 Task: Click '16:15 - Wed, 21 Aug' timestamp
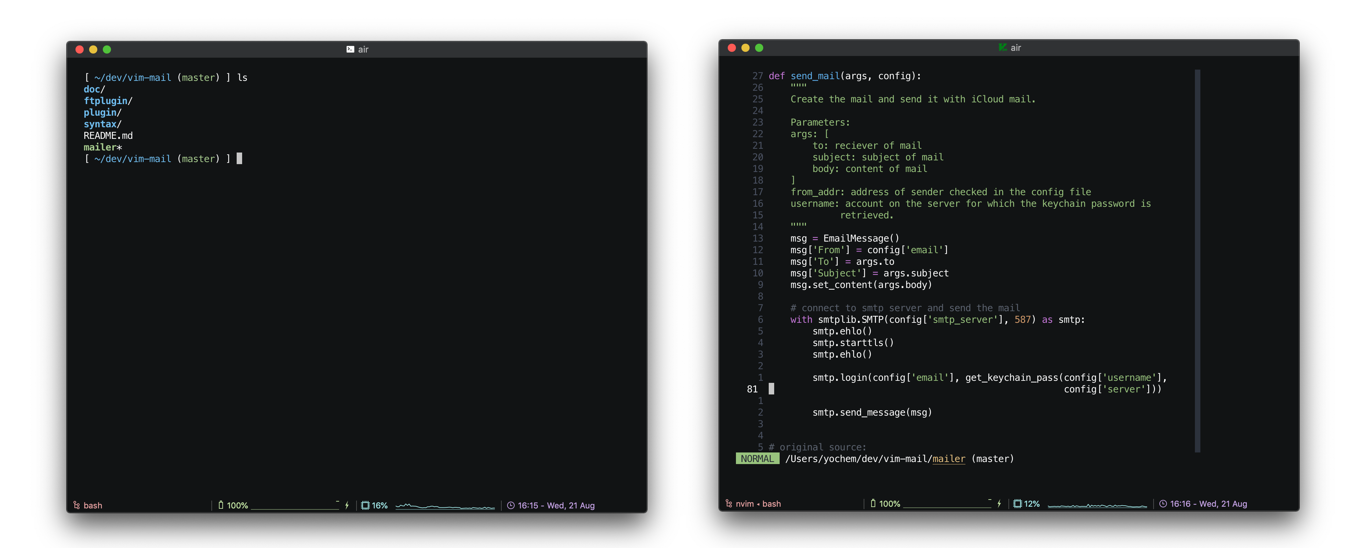click(556, 505)
